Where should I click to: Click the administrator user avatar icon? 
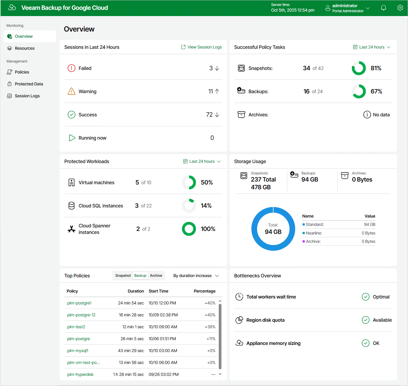328,8
